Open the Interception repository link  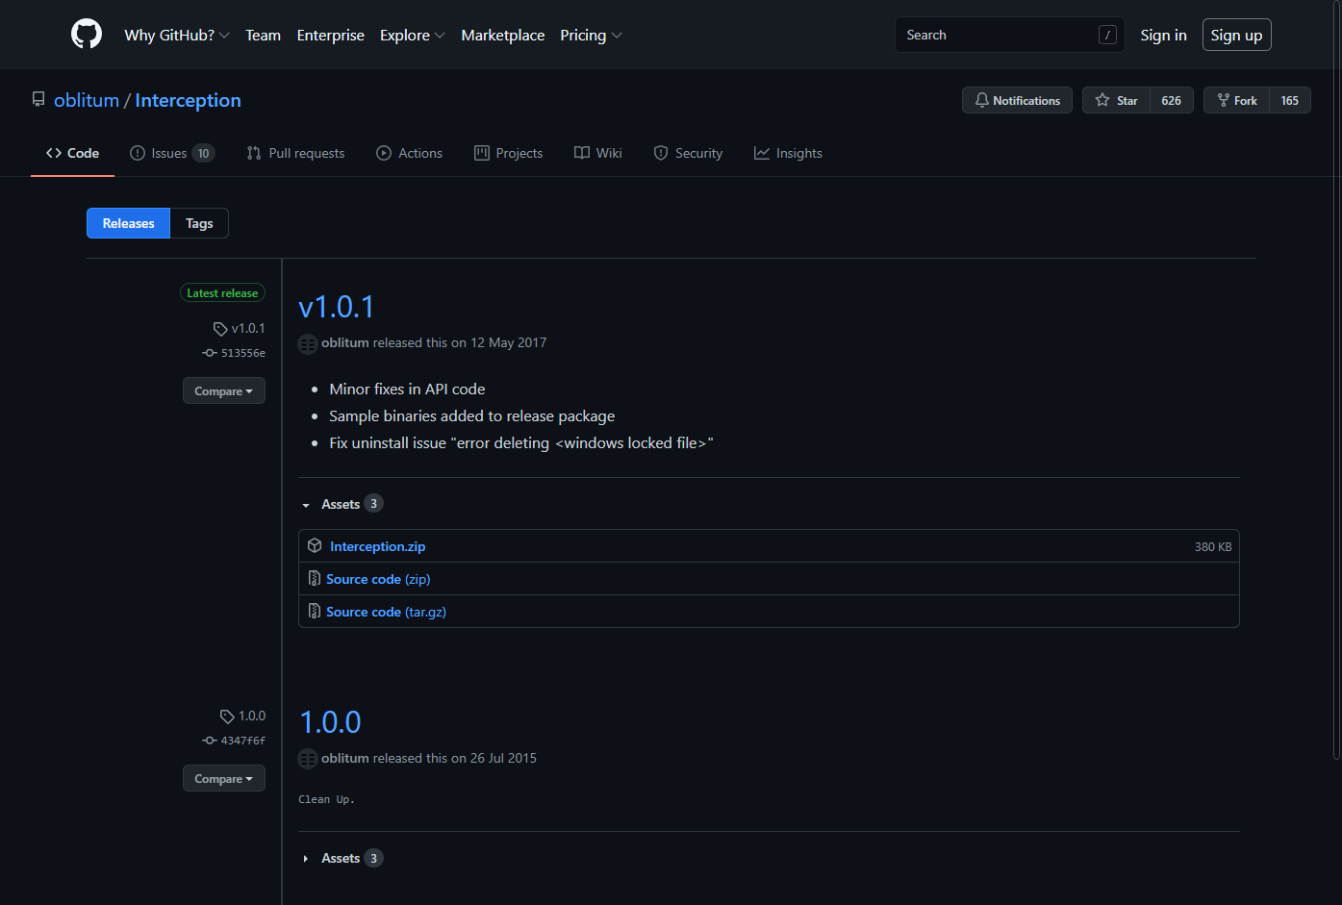188,100
